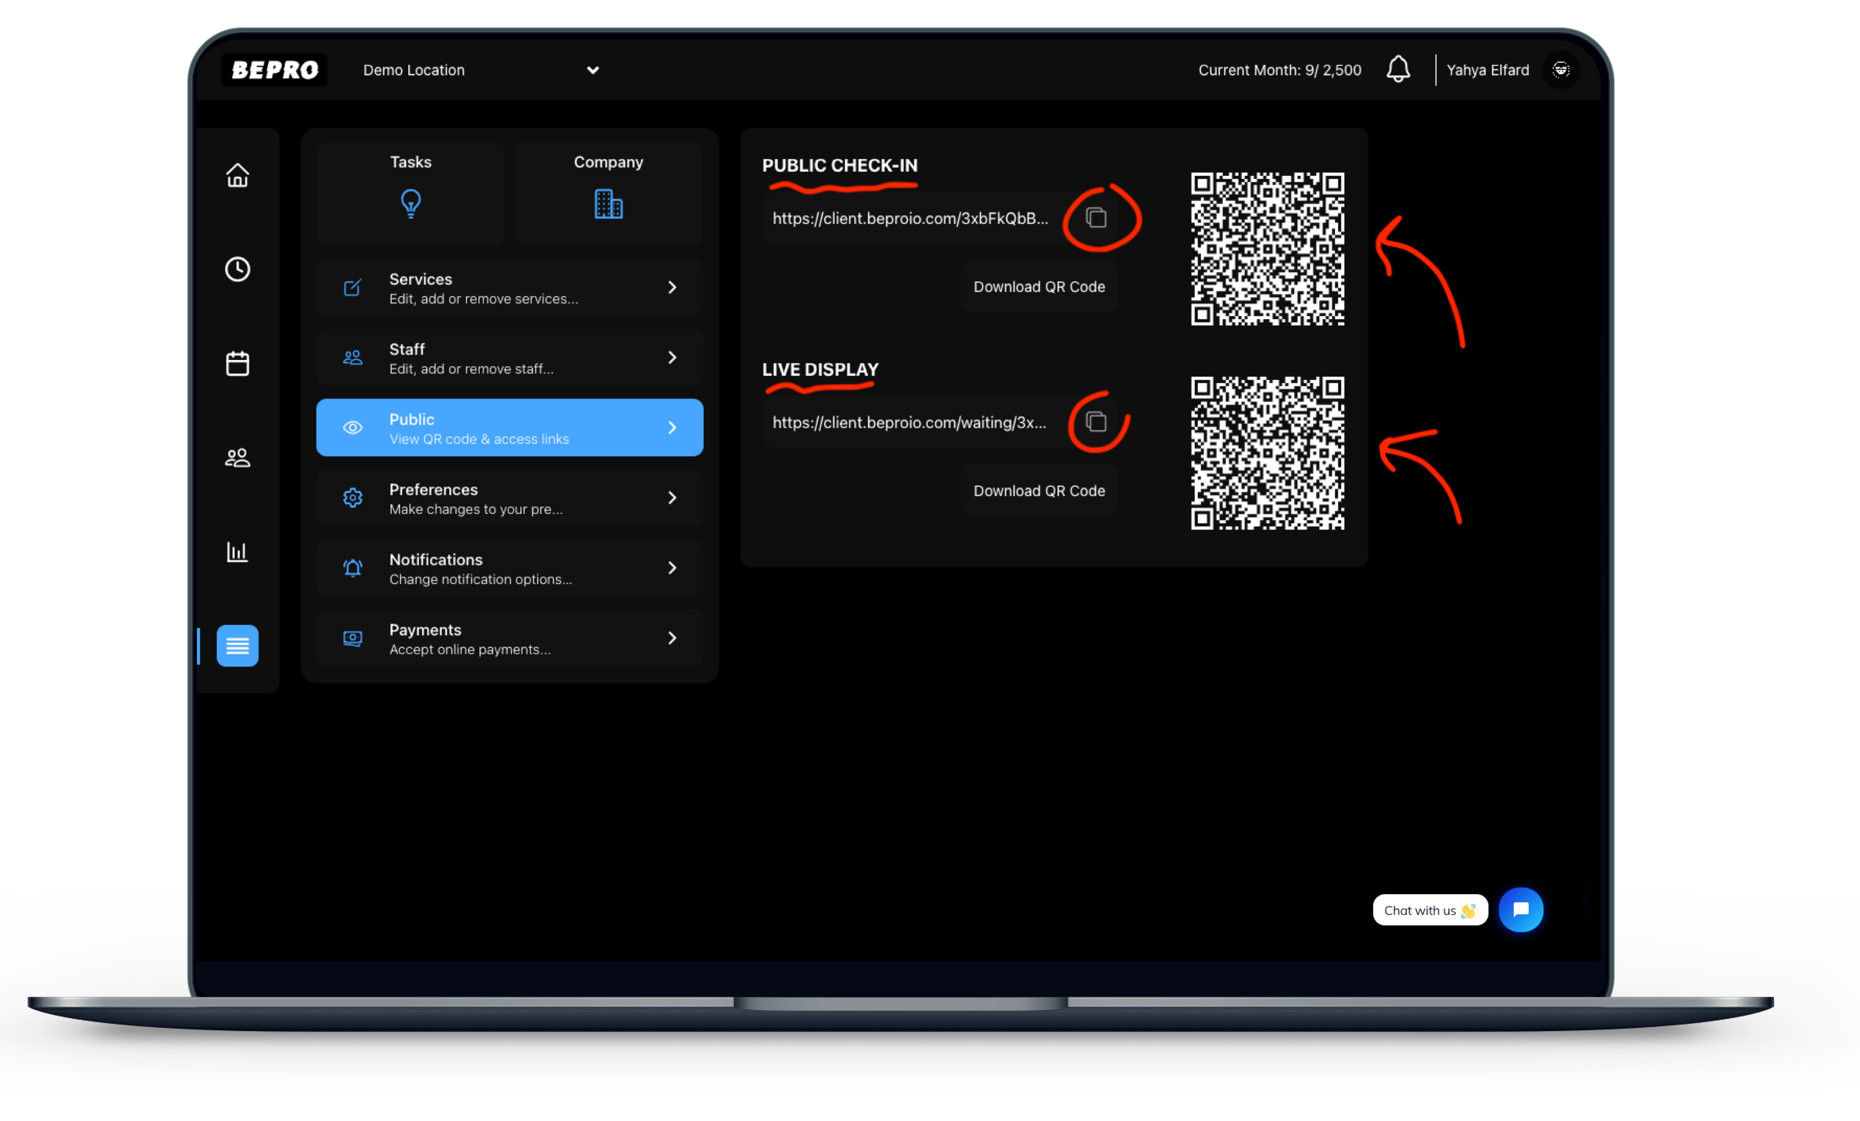Viewport: 1860px width, 1121px height.
Task: Click the Yahya Elfard user name
Action: (1488, 69)
